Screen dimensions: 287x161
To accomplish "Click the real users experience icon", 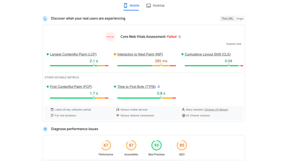I will [45, 19].
